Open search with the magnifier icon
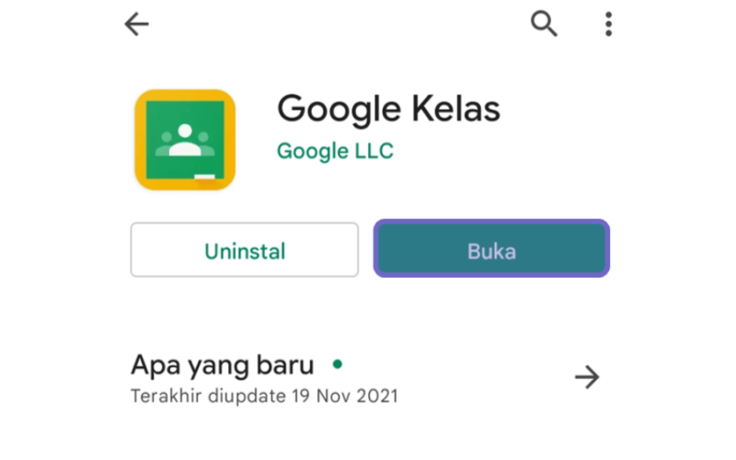 coord(544,24)
